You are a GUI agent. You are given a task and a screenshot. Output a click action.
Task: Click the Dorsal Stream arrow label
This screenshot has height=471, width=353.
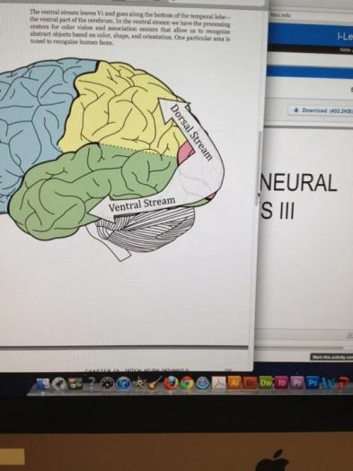click(x=191, y=132)
